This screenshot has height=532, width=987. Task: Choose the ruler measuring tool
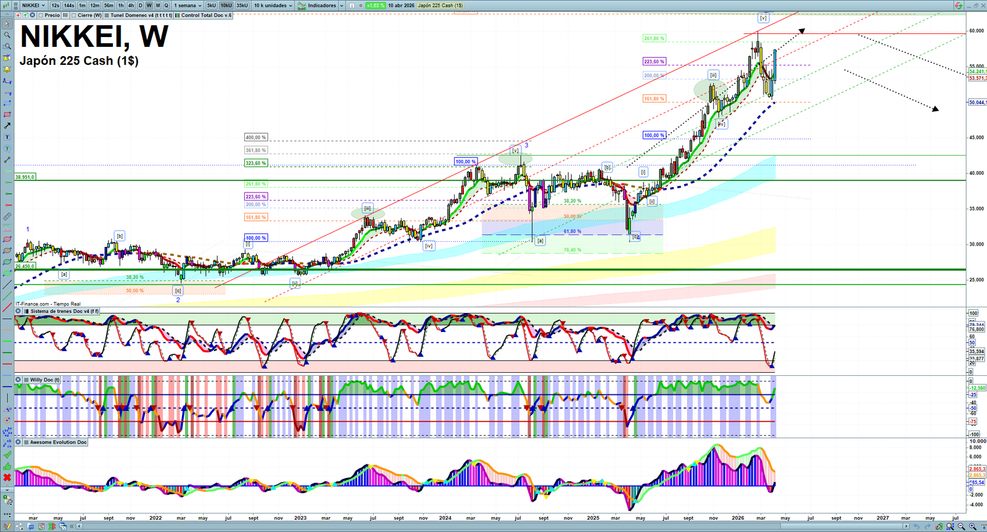pyautogui.click(x=7, y=217)
